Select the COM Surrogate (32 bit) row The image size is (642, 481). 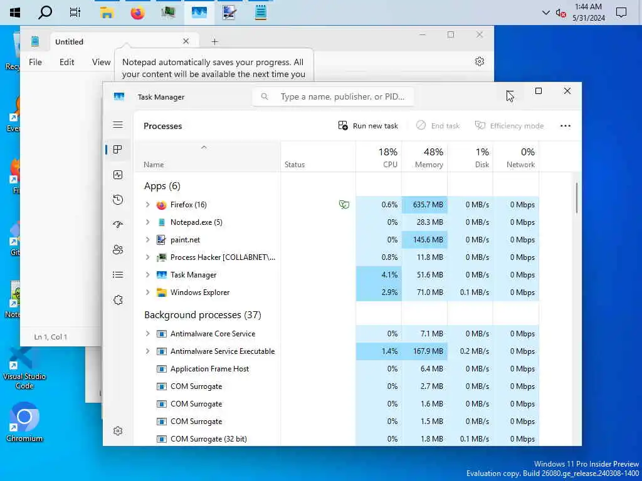(x=337, y=439)
